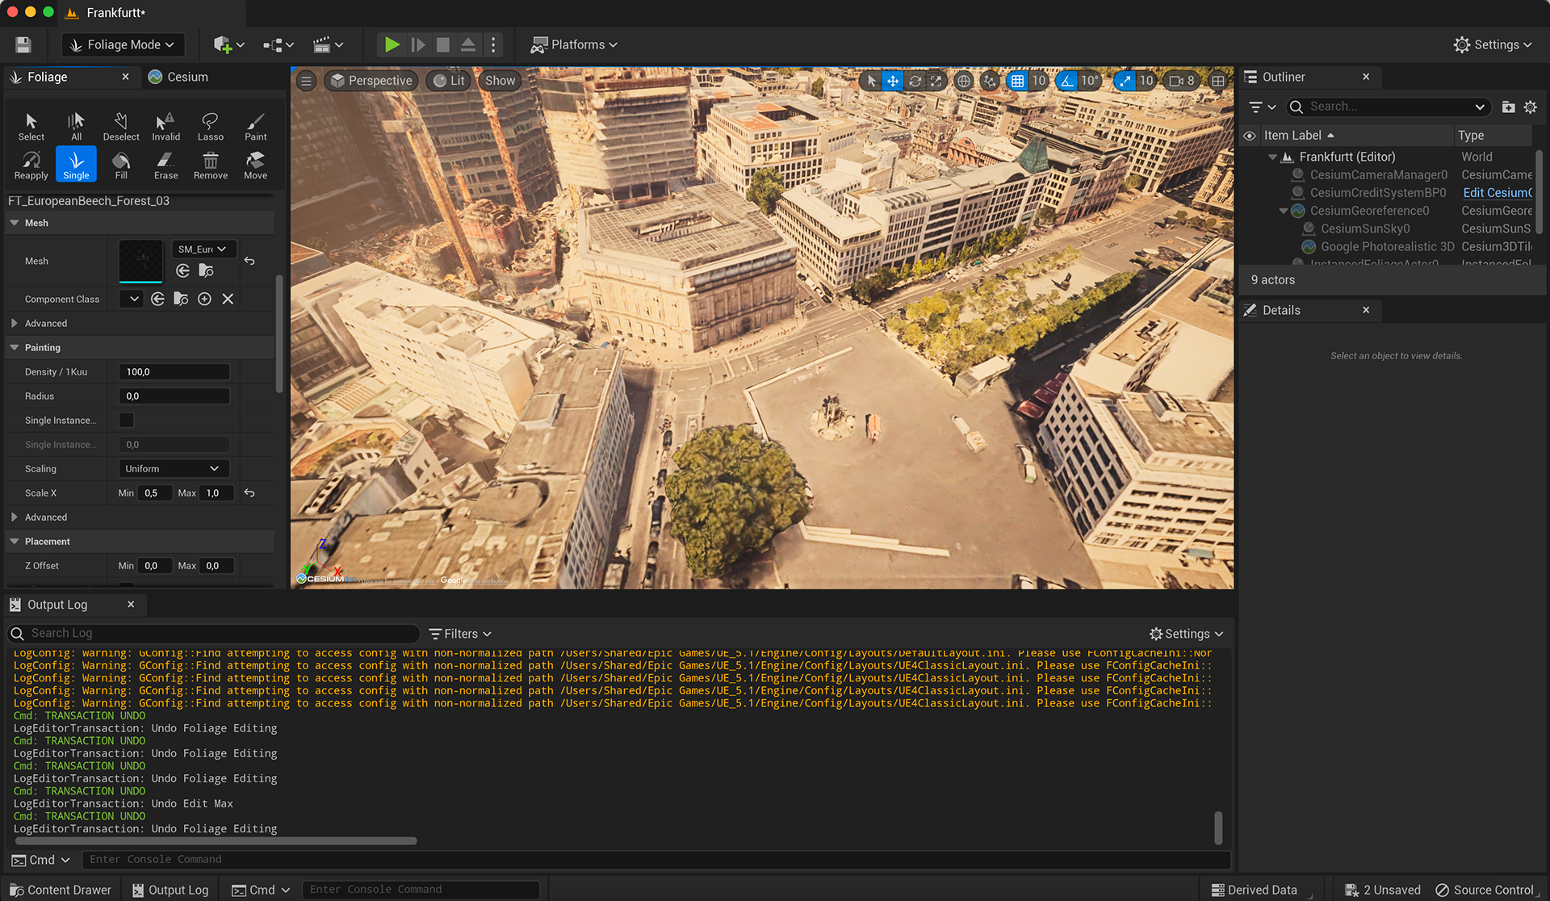Toggle grid snapping in the viewport
Image resolution: width=1550 pixels, height=901 pixels.
pyautogui.click(x=1017, y=81)
